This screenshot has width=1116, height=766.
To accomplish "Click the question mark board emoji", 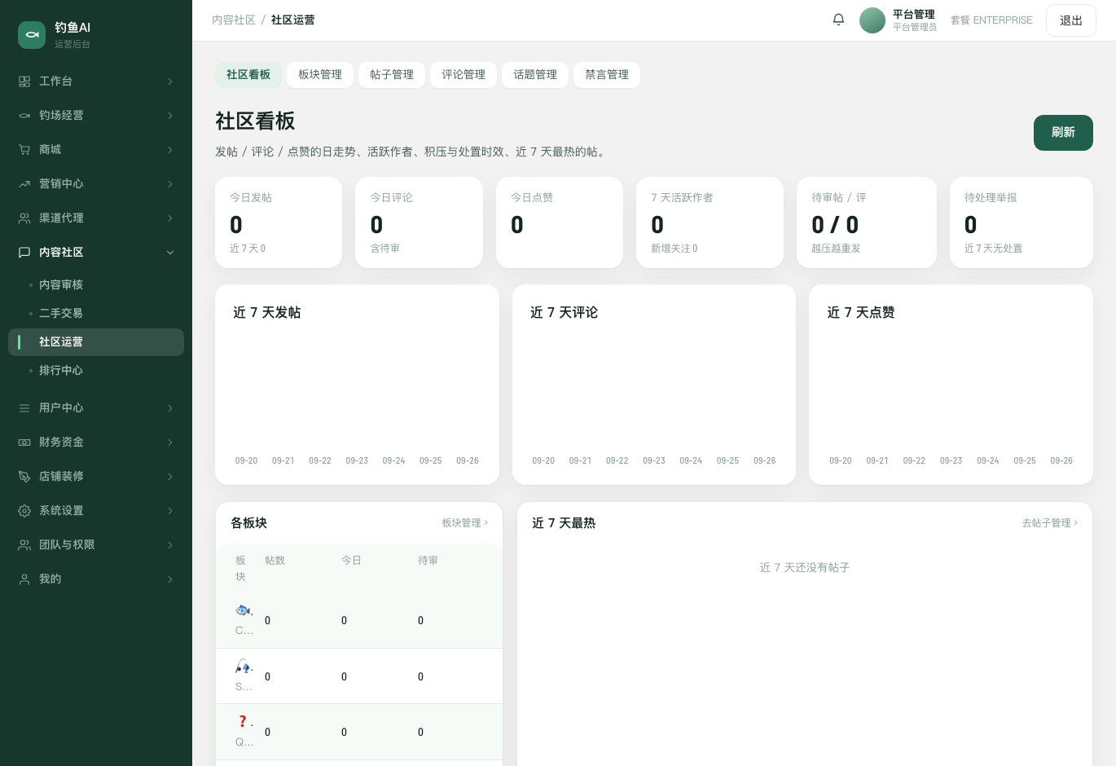I will tap(242, 721).
